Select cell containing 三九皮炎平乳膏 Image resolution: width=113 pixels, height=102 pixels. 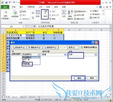[16, 35]
